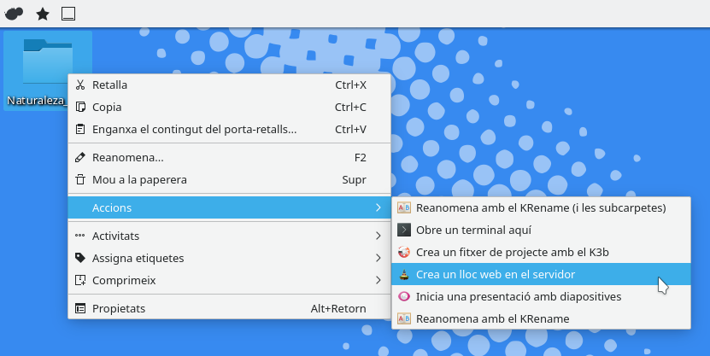Click the star icon in top panel
This screenshot has width=710, height=356.
tap(42, 14)
